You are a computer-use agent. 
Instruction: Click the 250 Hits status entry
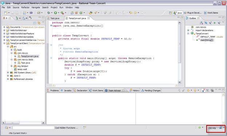(212, 128)
